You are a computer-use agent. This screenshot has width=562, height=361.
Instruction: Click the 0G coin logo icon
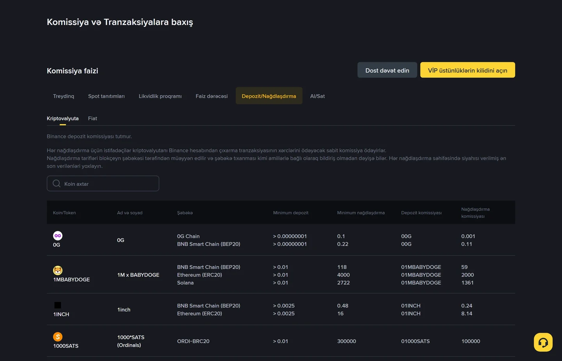[58, 236]
